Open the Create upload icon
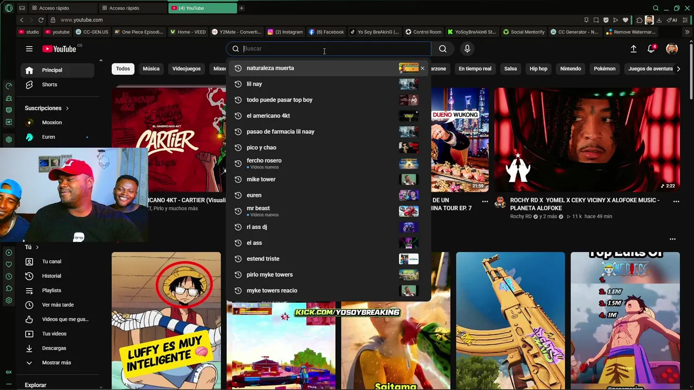Image resolution: width=694 pixels, height=390 pixels. click(633, 49)
